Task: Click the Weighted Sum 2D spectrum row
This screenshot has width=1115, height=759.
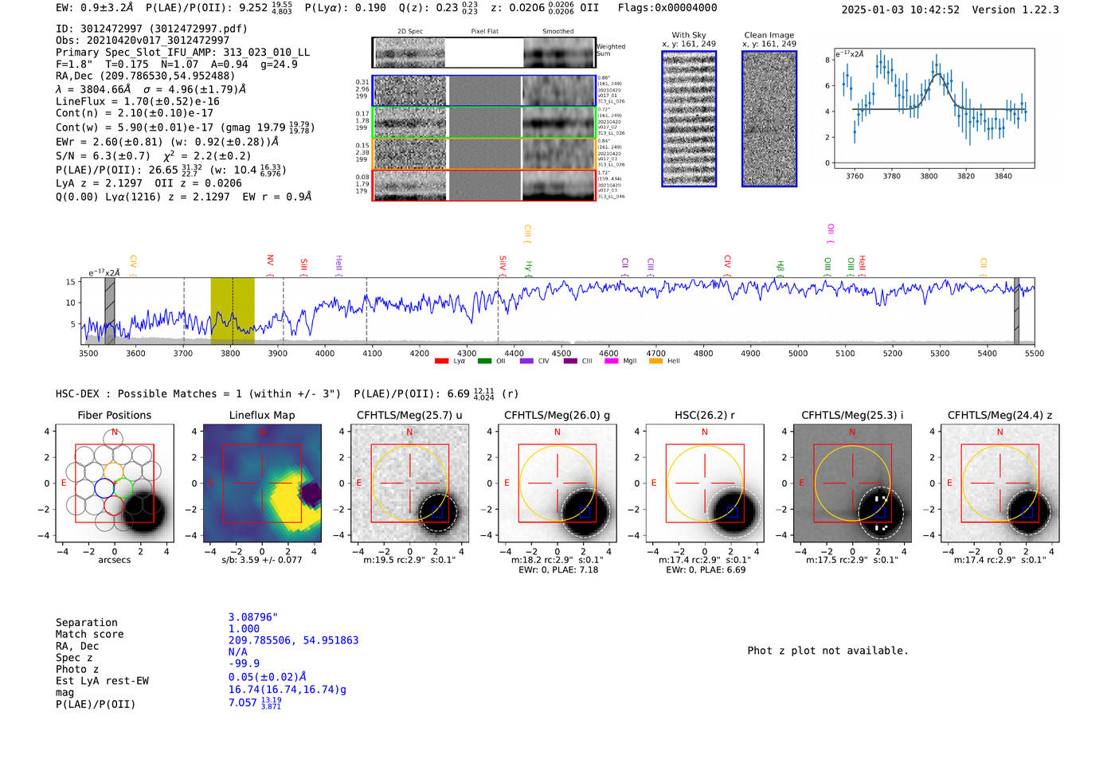Action: click(483, 53)
